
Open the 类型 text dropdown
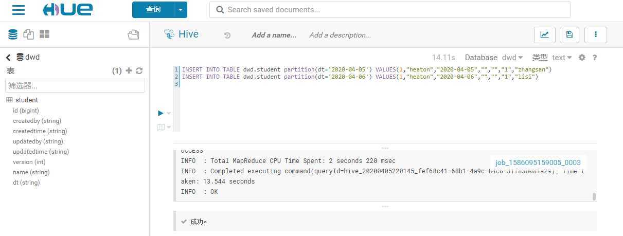tap(562, 58)
